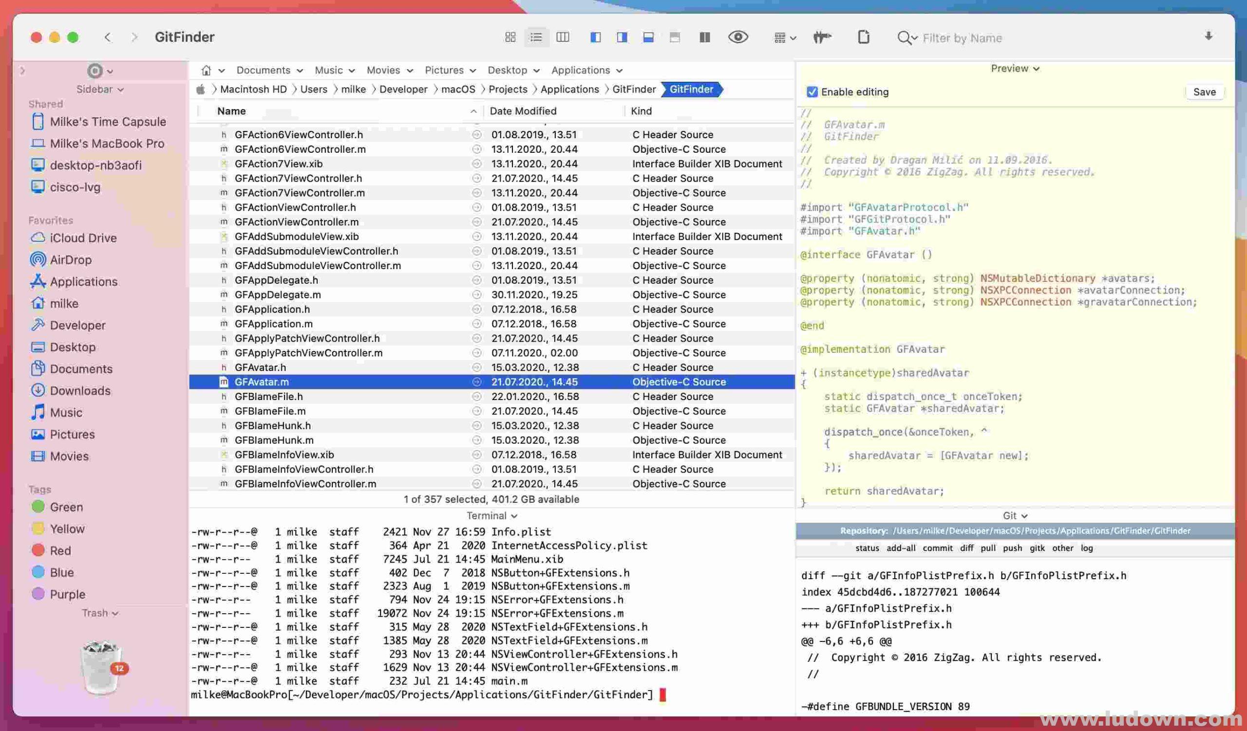Open GFAvatar.m file in file list
Image resolution: width=1247 pixels, height=731 pixels.
pos(262,381)
